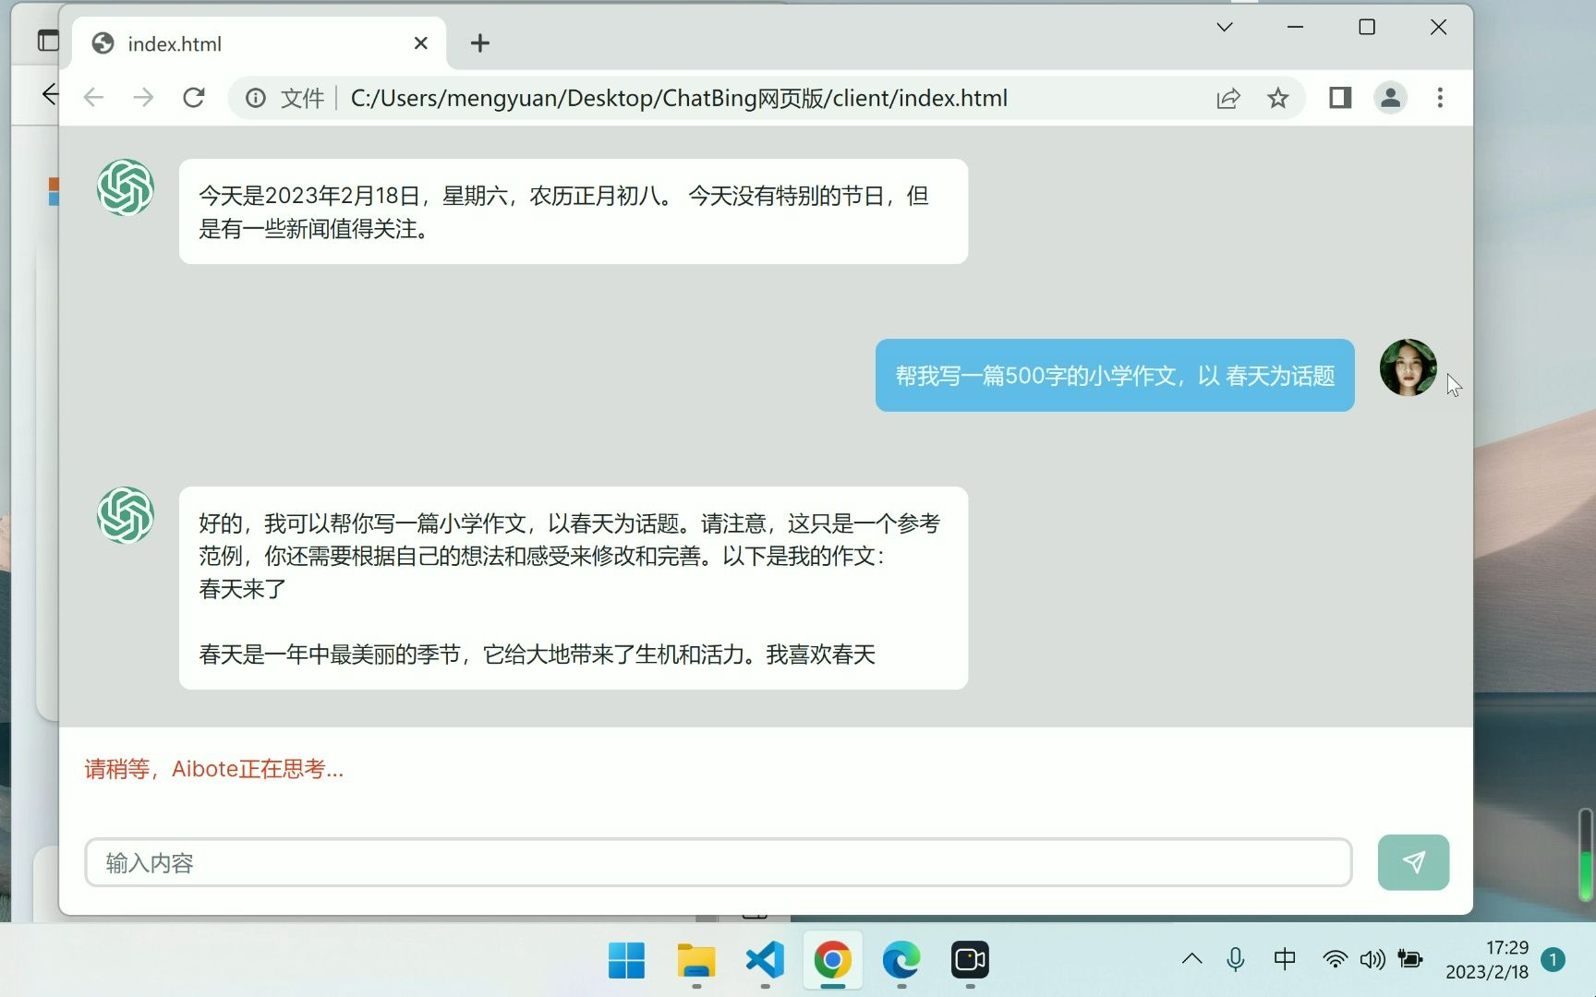Click the site info icon before the URL
This screenshot has height=997, width=1596.
pos(255,98)
